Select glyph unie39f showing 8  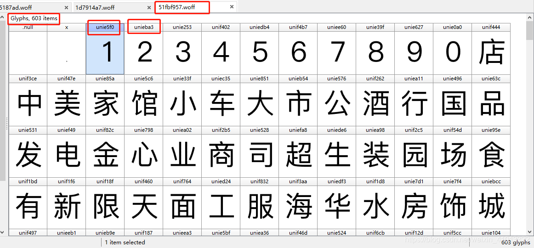(x=375, y=49)
